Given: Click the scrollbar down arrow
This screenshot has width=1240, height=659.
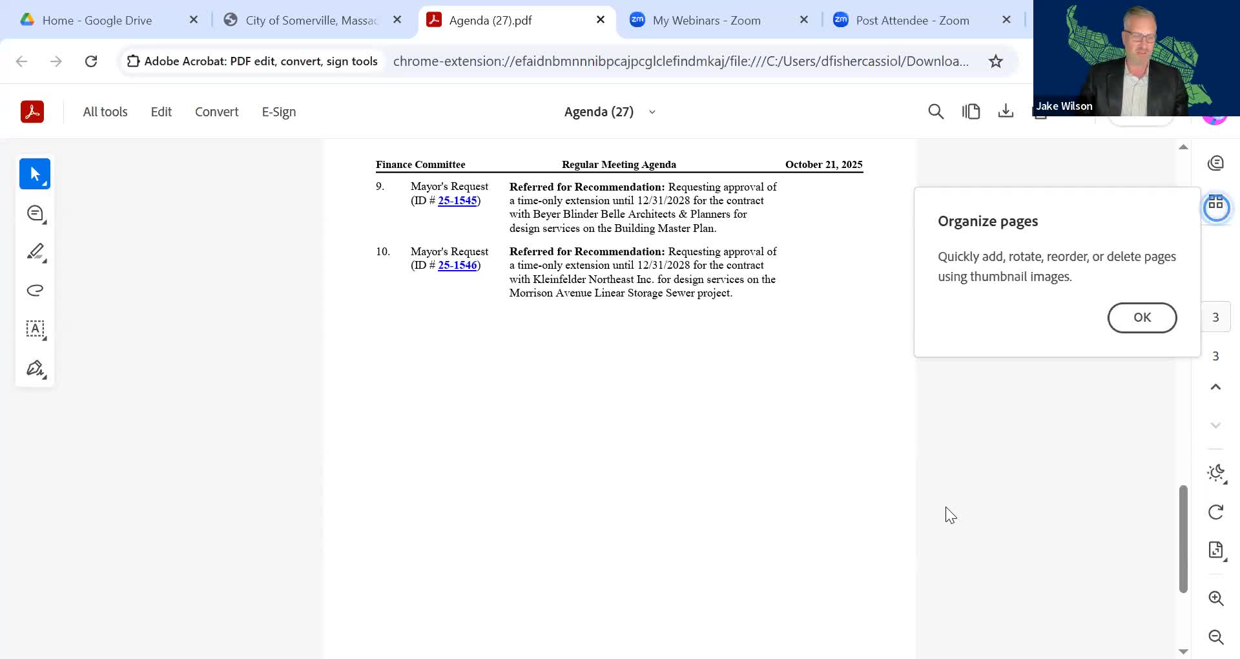Looking at the screenshot, I should point(1183,651).
